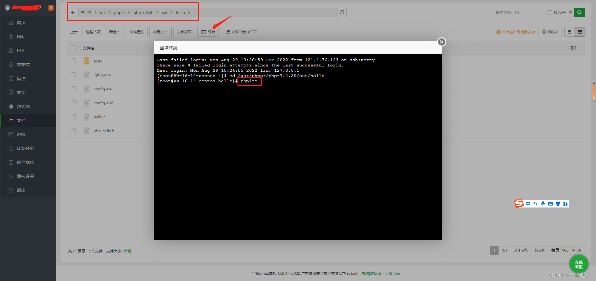Expand chevron after php-7.4.30 in path
The height and width of the screenshot is (281, 596).
tap(157, 12)
